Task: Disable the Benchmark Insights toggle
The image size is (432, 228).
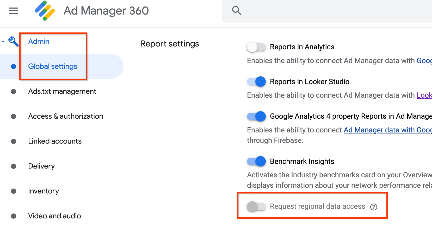Action: click(x=256, y=161)
